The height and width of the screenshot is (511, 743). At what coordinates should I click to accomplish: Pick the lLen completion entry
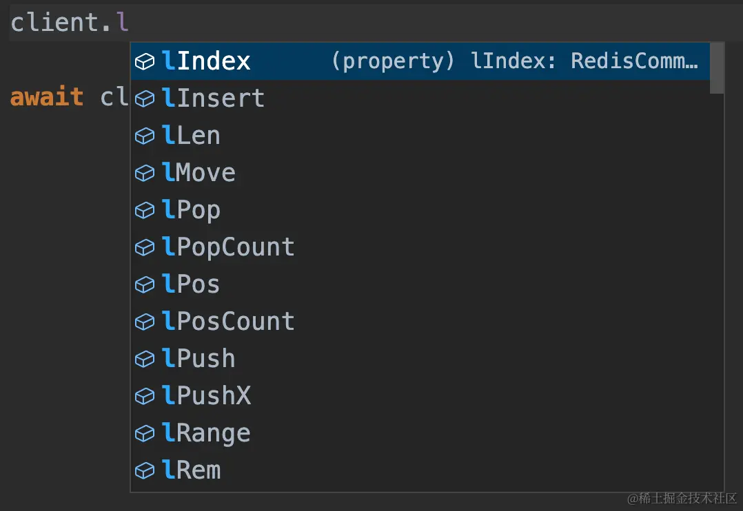tap(420, 136)
